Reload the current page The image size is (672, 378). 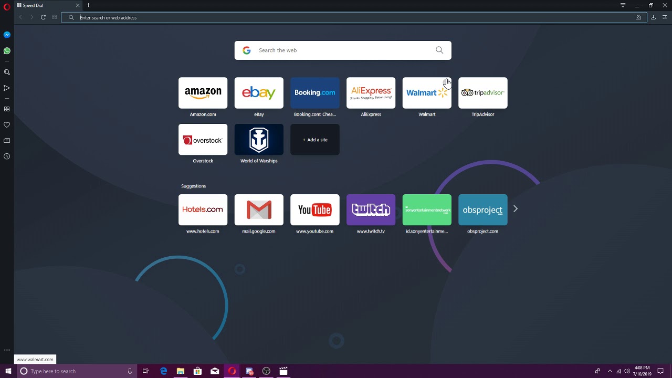point(43,17)
